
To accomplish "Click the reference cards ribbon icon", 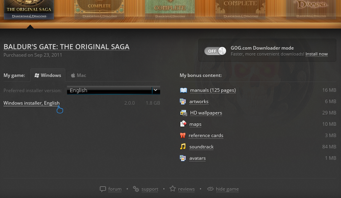I will click(183, 136).
